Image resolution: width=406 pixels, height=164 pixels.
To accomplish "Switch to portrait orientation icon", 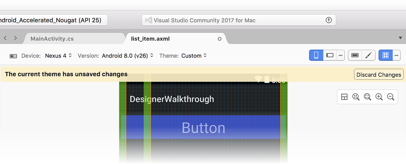I will tap(316, 55).
